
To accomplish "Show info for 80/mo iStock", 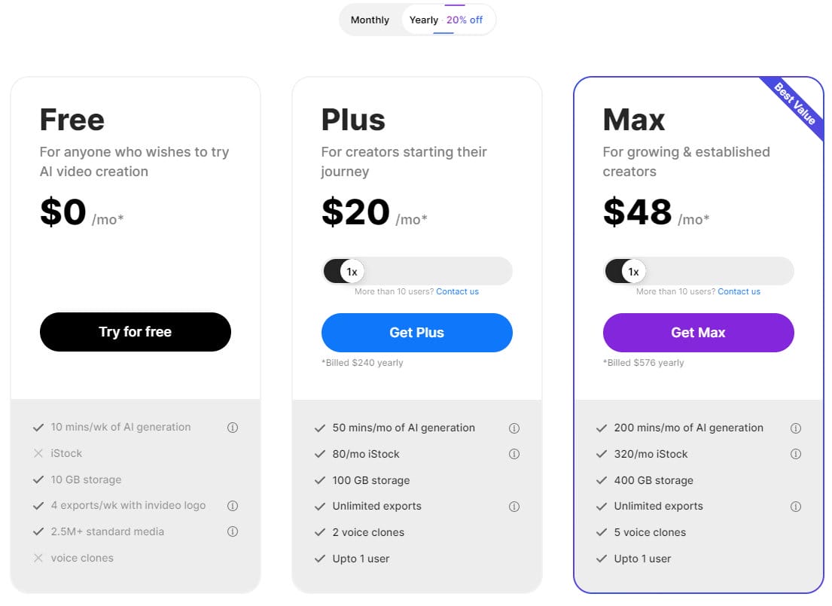I will click(x=514, y=454).
